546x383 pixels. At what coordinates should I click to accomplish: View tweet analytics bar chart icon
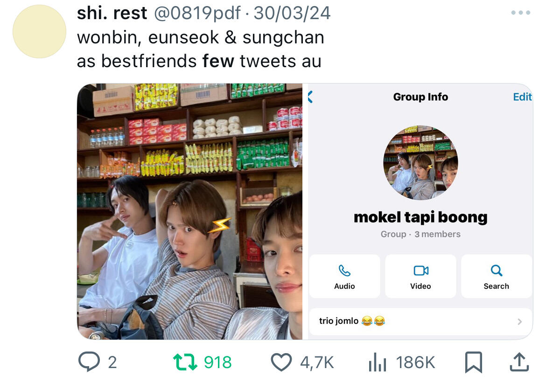pyautogui.click(x=378, y=362)
